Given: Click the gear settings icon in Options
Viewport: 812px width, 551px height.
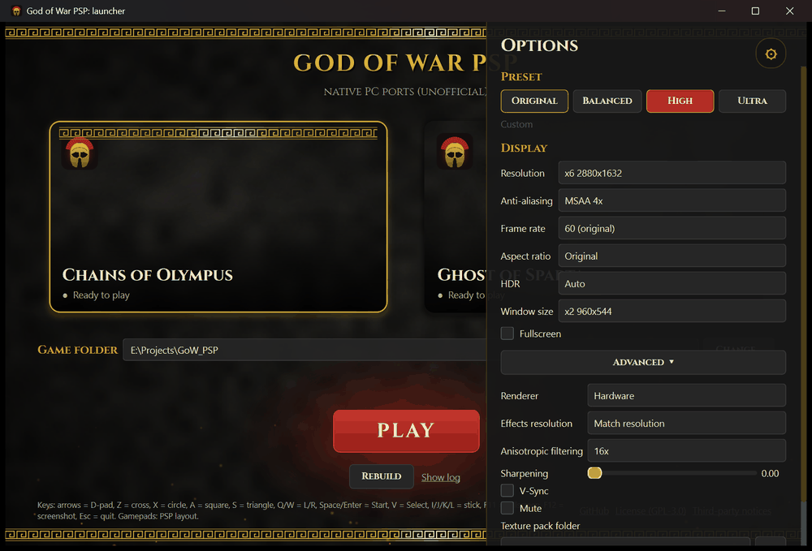Looking at the screenshot, I should point(771,54).
